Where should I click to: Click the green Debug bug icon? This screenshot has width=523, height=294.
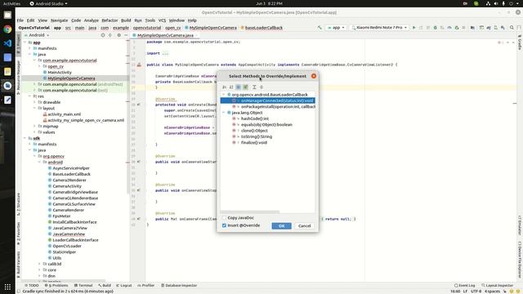point(436,28)
